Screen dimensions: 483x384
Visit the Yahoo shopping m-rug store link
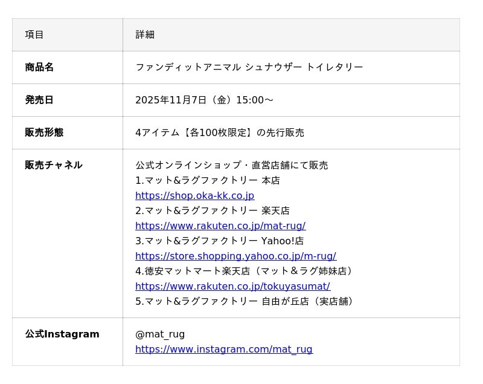coord(235,256)
